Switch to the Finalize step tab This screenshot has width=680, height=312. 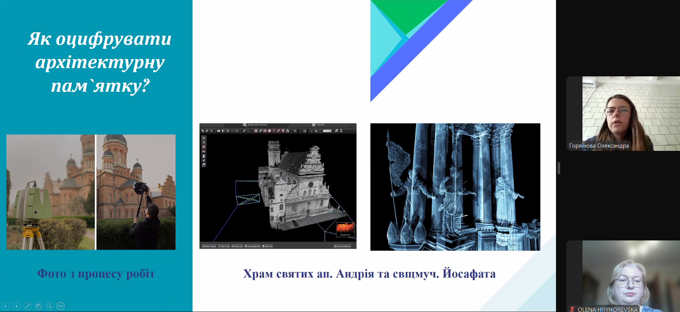point(318,125)
